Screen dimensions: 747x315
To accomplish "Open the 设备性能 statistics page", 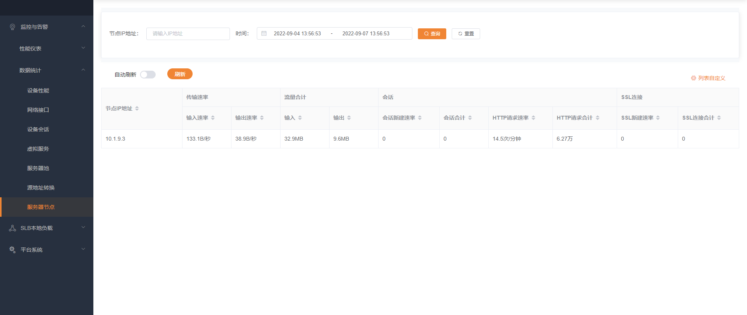I will (38, 90).
